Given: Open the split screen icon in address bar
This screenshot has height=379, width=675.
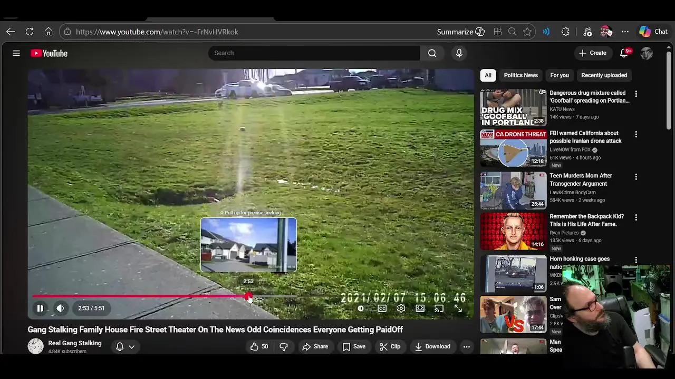Looking at the screenshot, I should (x=497, y=32).
